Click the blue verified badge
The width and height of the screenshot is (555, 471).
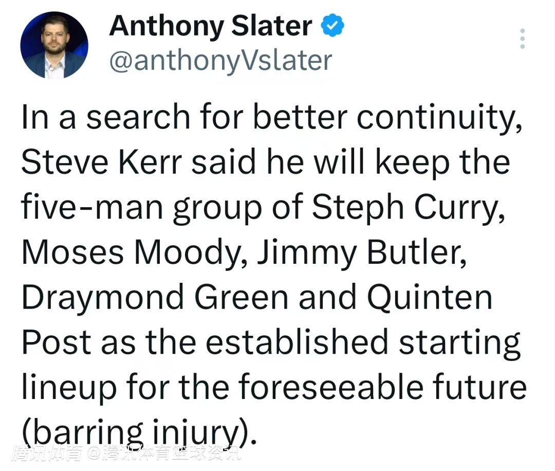pos(332,26)
